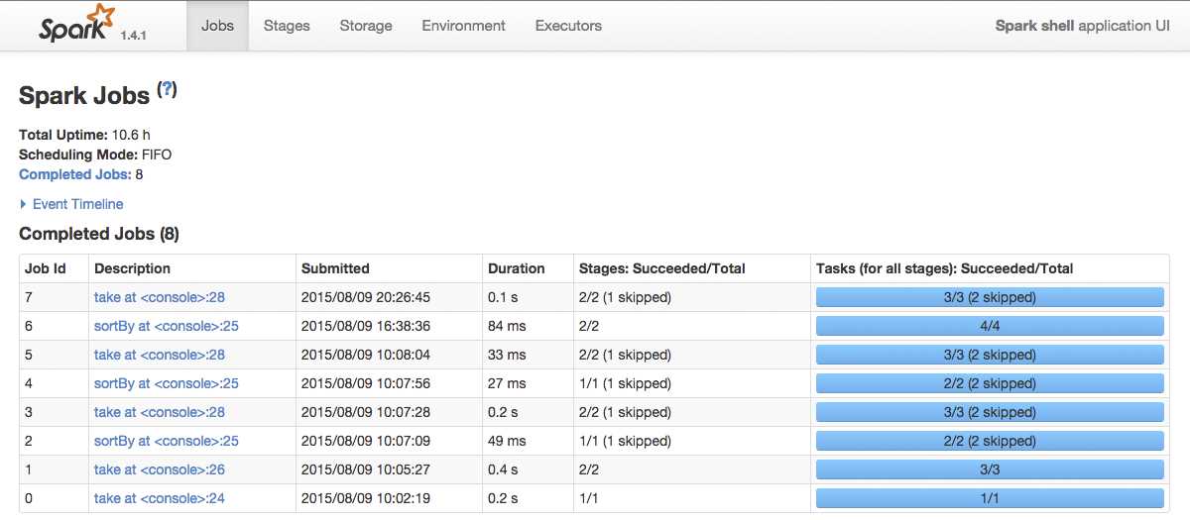Open the Jobs tab
This screenshot has height=520, width=1190.
point(217,26)
